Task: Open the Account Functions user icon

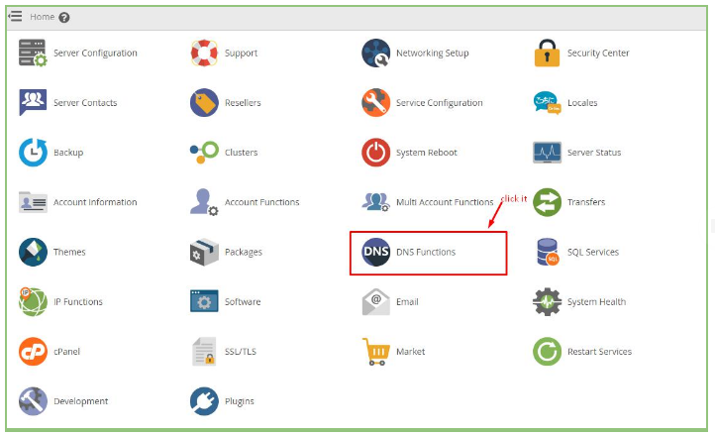Action: (204, 202)
